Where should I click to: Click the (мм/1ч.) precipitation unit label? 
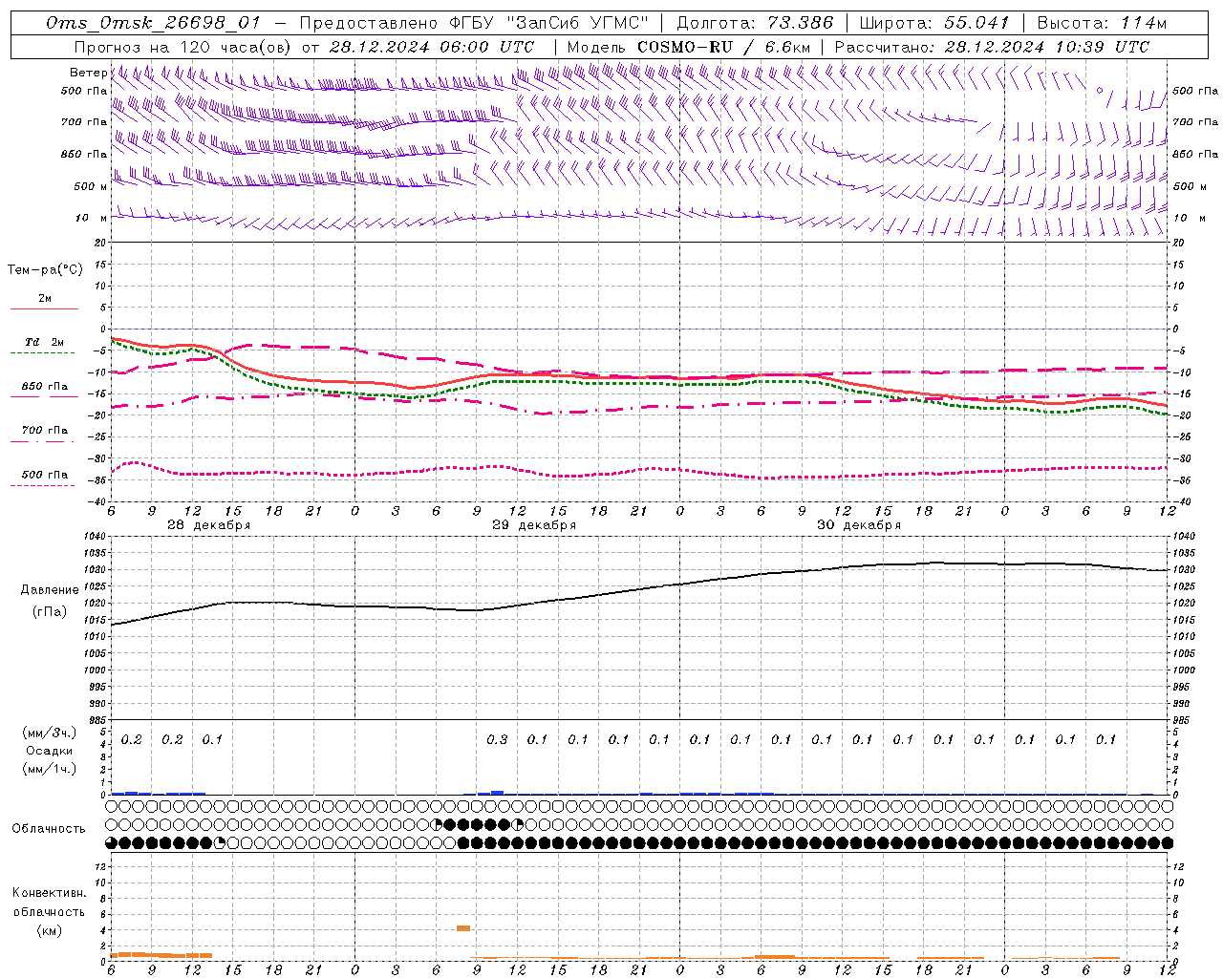[50, 769]
